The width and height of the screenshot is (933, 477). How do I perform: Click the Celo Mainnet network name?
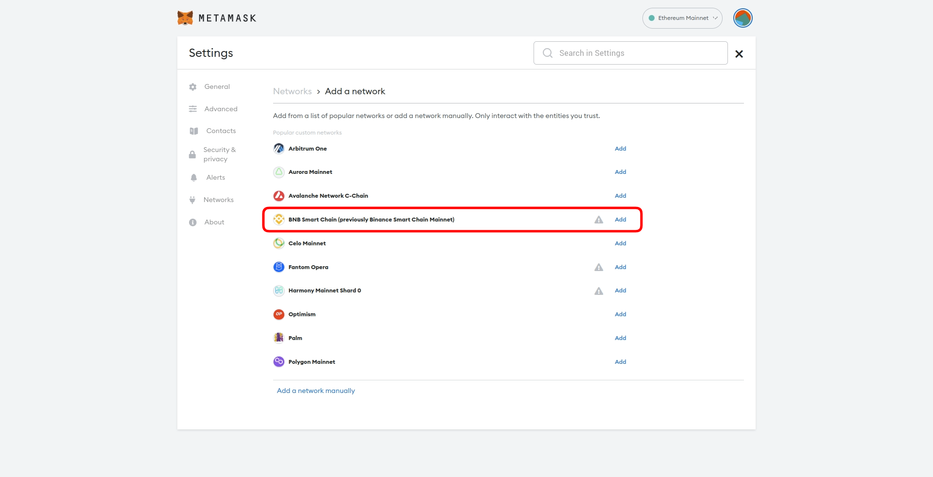click(307, 243)
